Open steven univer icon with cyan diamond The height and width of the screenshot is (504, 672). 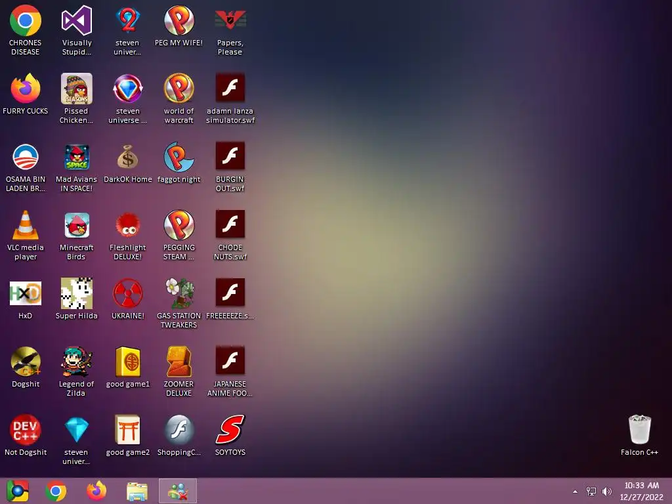(77, 440)
